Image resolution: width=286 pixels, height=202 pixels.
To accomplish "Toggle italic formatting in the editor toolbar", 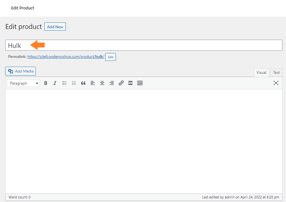I will 55,83.
